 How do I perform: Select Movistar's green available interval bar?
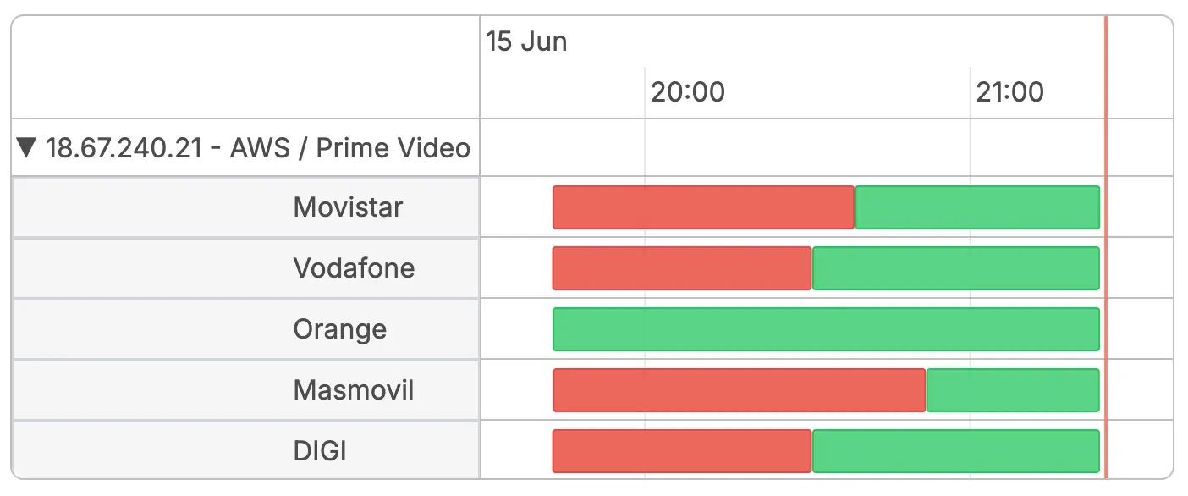[977, 207]
